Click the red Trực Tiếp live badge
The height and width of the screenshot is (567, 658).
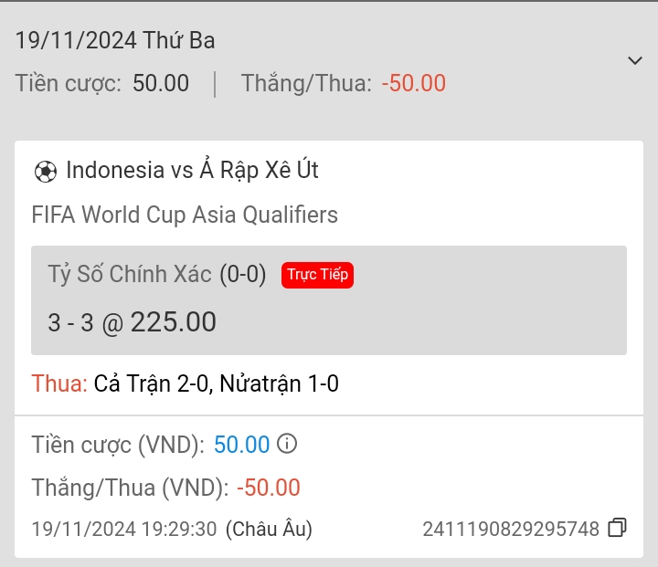coord(317,275)
